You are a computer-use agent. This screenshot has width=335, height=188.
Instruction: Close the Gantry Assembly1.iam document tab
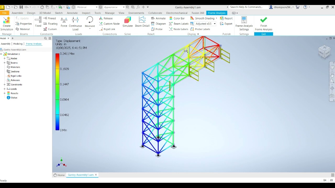[96, 175]
